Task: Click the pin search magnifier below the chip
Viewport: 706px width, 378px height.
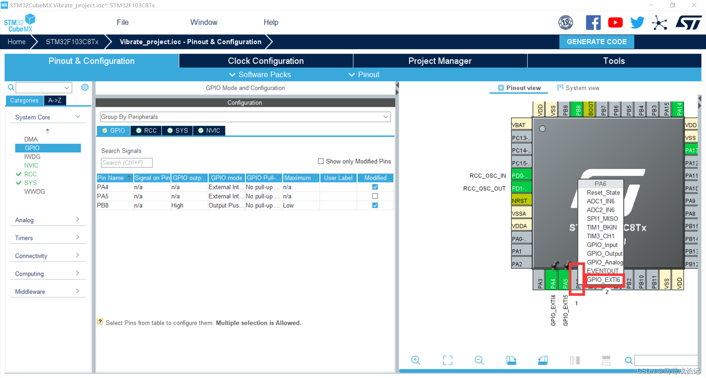Action: [629, 360]
